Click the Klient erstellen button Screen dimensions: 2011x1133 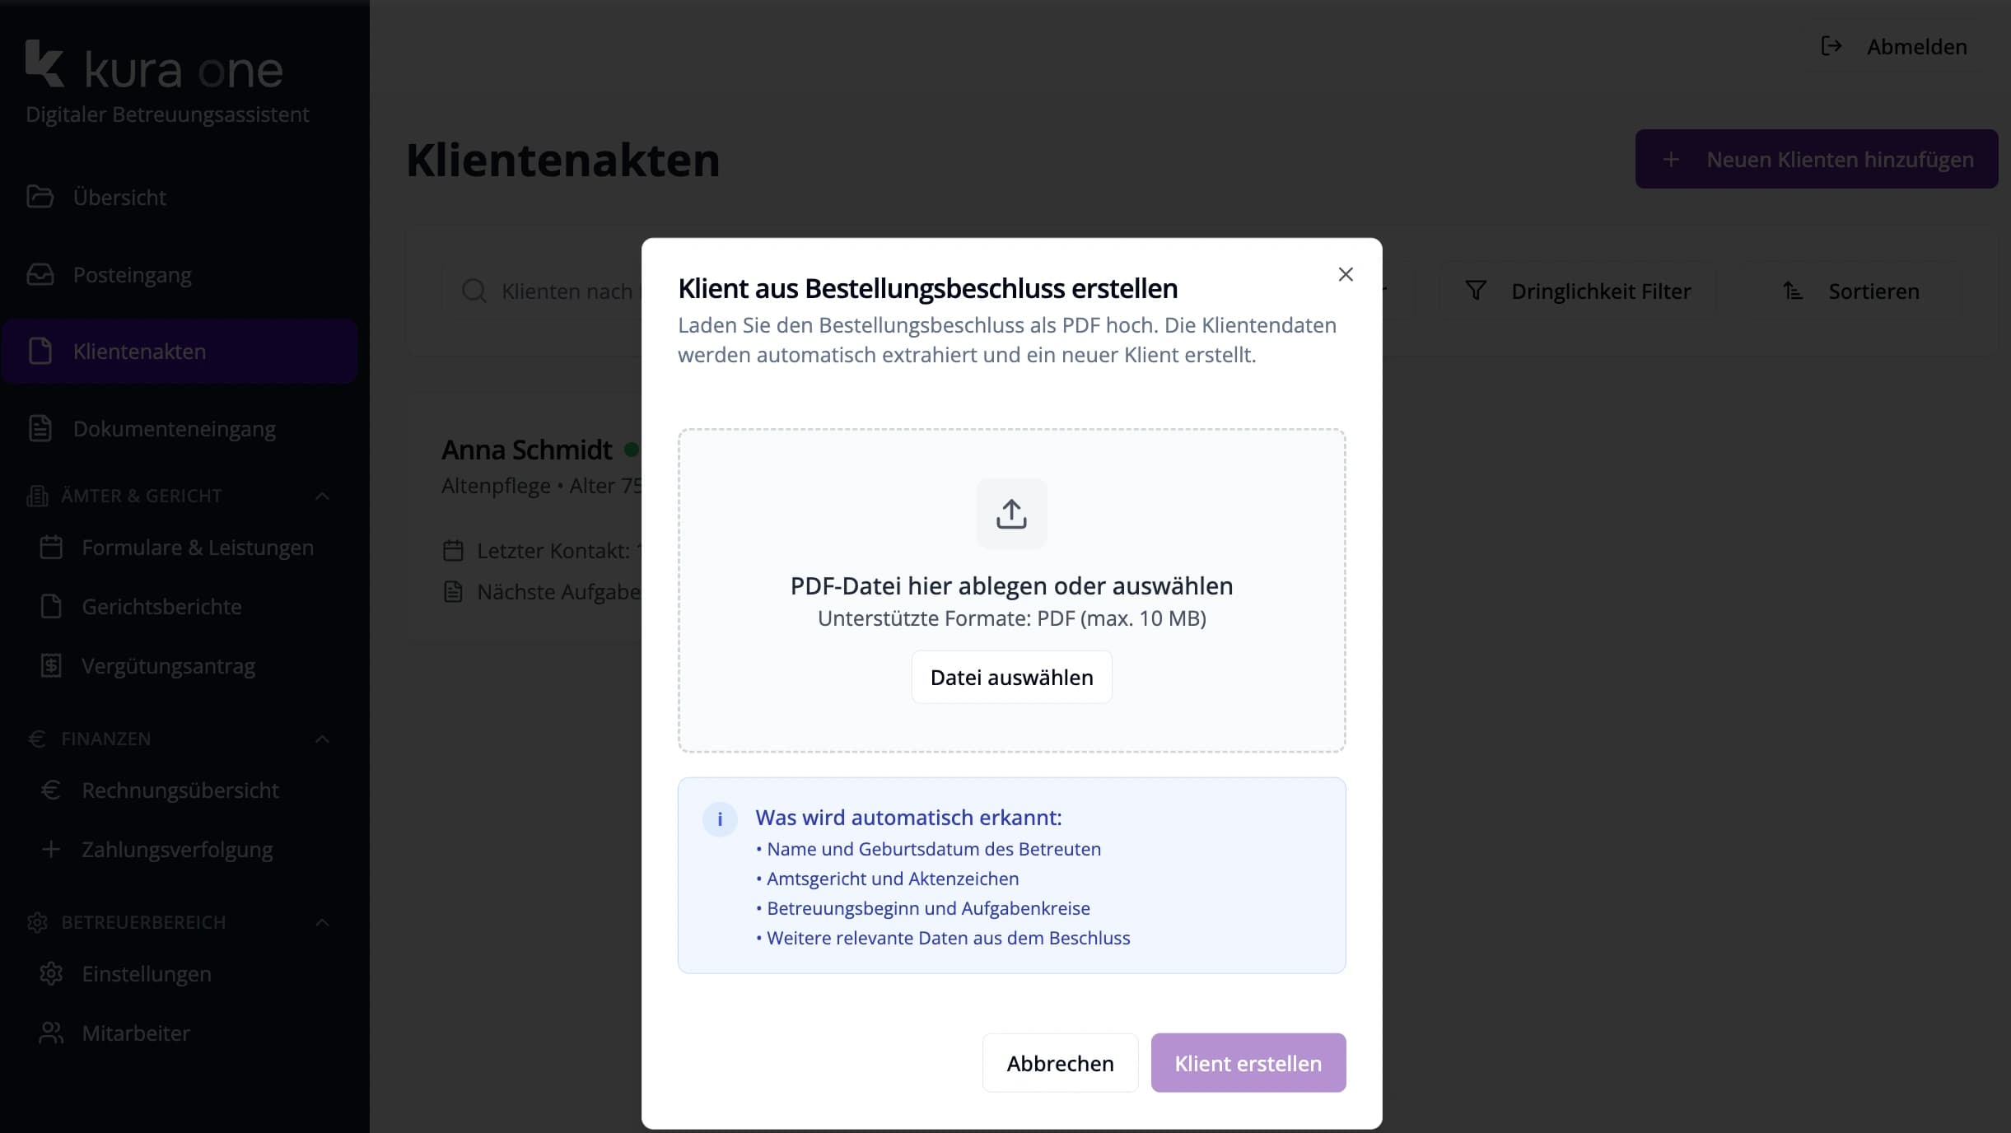coord(1248,1063)
